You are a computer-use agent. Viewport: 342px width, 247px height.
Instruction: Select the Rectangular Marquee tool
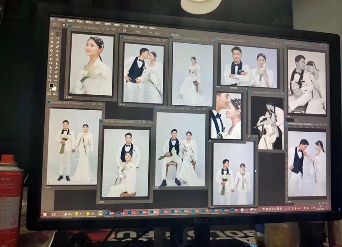[x=58, y=34]
